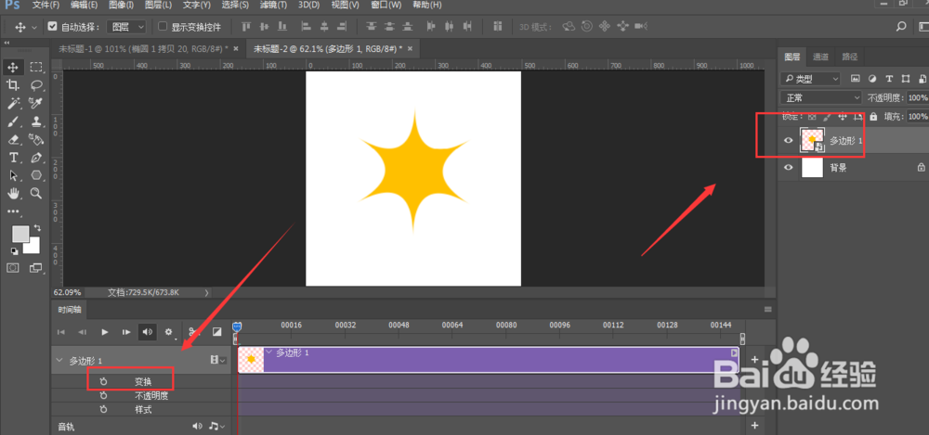Open the 图像(I) menu

(x=122, y=6)
